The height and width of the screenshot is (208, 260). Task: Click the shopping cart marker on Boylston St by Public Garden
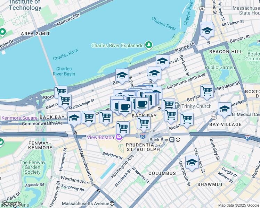[207, 92]
